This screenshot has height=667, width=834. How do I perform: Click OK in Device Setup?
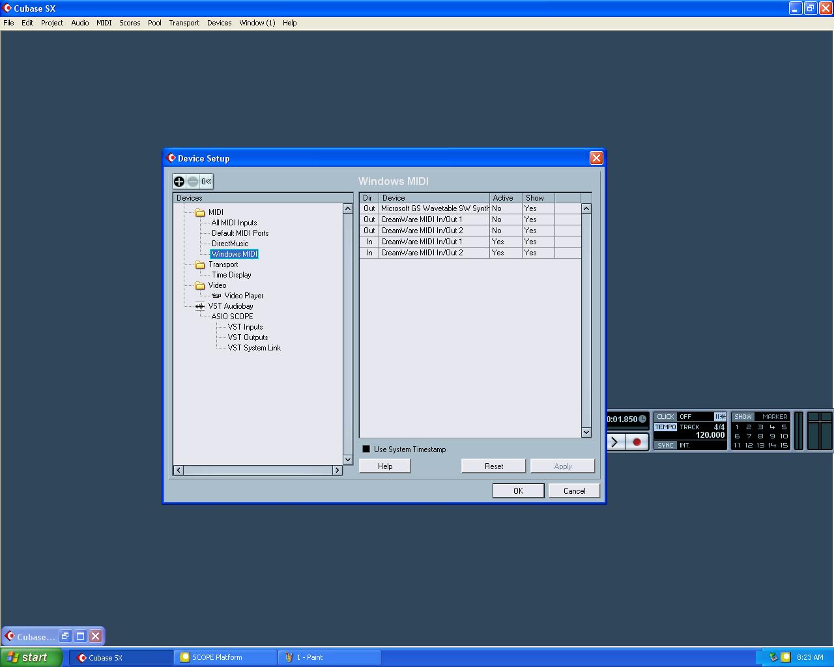point(518,490)
